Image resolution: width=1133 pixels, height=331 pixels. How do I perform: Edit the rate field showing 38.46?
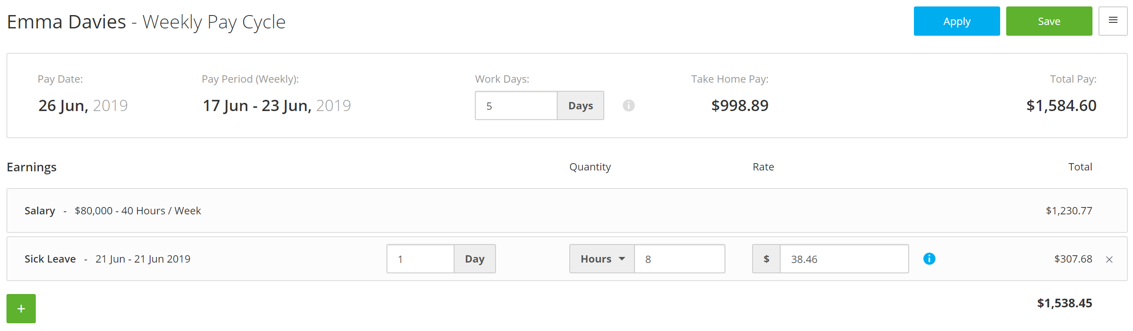click(844, 259)
